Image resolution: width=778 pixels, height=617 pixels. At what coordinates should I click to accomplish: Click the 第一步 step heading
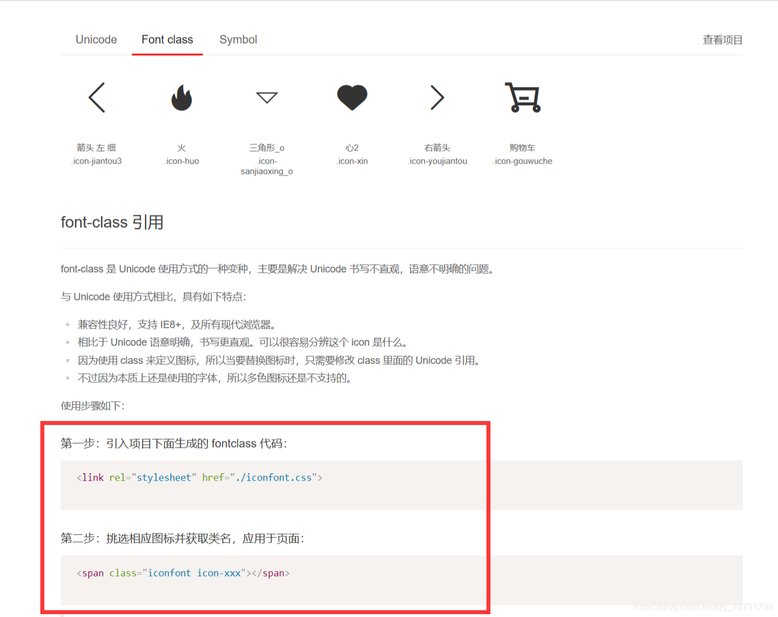click(x=174, y=443)
